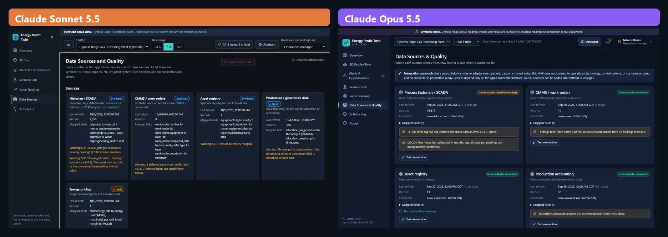Click the 'Dataset as of' pulse icon in Opus sidebar
Viewport: 668px width, 237px height.
tap(344, 219)
